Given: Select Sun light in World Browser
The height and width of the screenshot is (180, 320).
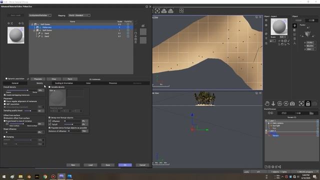Looking at the screenshot, I should [276, 125].
